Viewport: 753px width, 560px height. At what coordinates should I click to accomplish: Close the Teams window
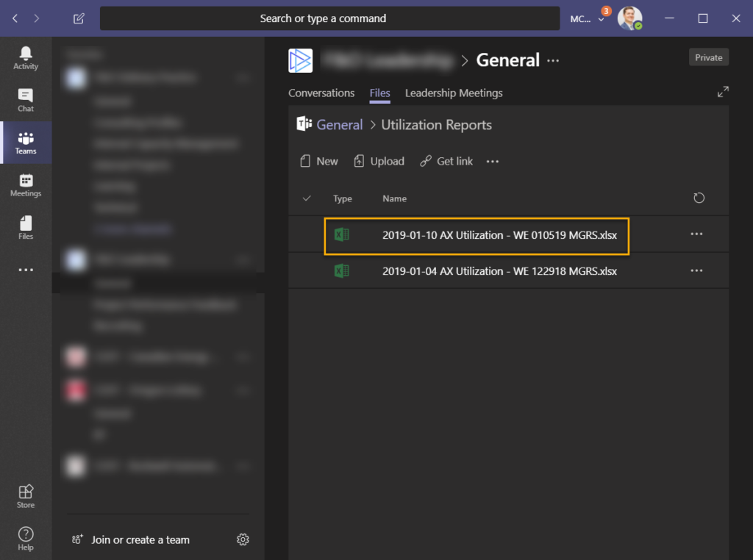pyautogui.click(x=735, y=18)
